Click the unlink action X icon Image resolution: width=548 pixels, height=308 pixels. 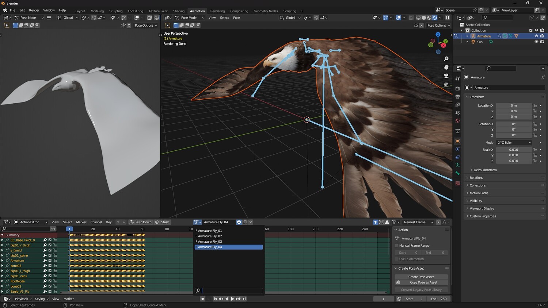251,222
